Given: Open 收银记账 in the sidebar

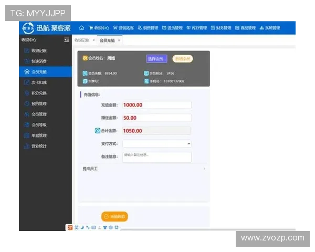Looking at the screenshot, I should pyautogui.click(x=45, y=50).
